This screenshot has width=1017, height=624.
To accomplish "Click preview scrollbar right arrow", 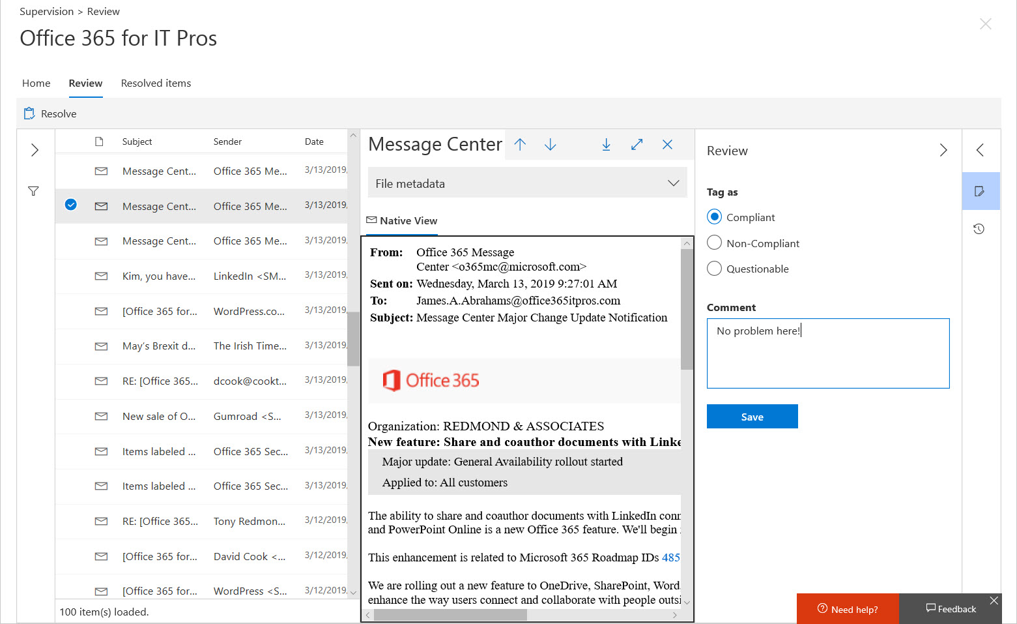I will [x=674, y=615].
